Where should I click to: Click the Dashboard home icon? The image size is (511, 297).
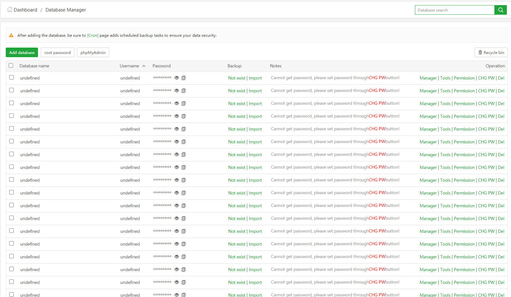(10, 10)
